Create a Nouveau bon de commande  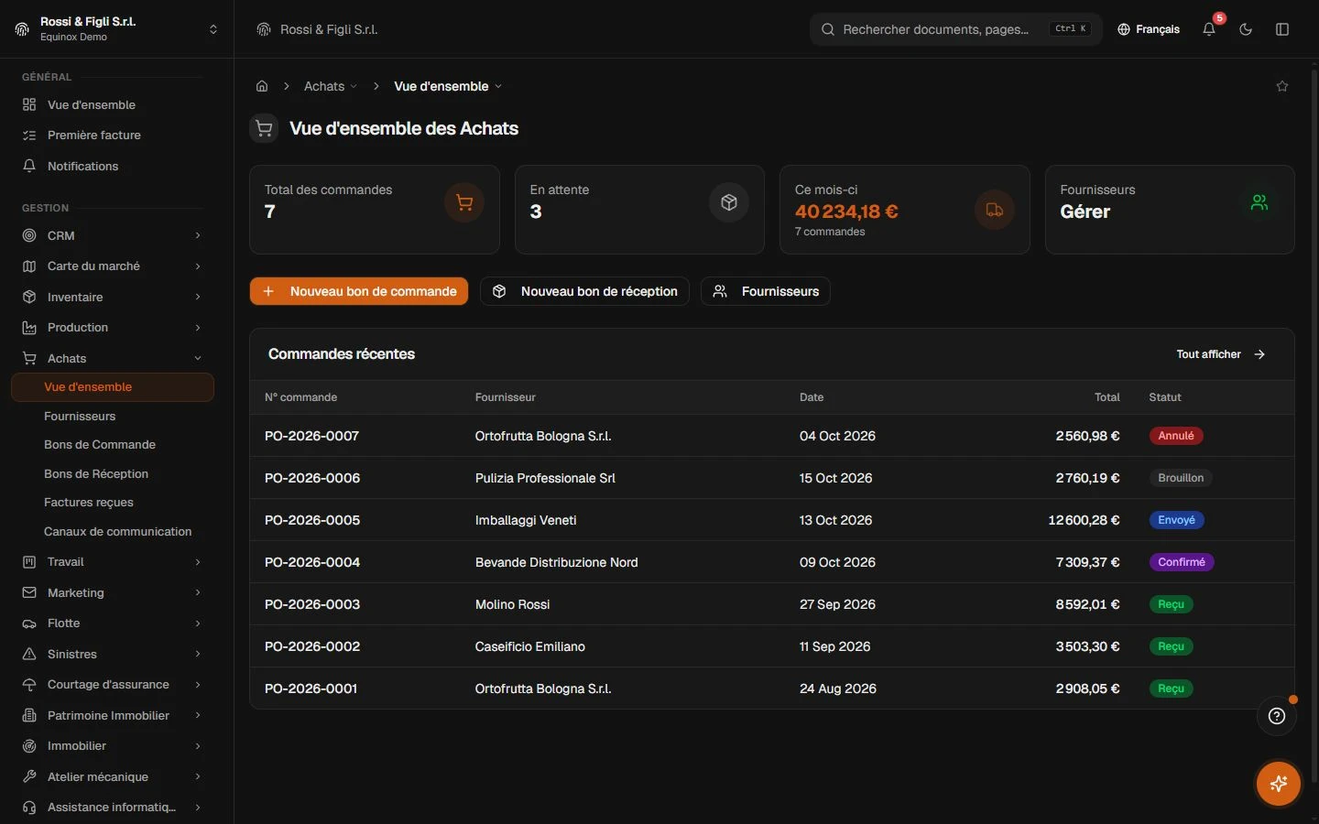point(359,291)
